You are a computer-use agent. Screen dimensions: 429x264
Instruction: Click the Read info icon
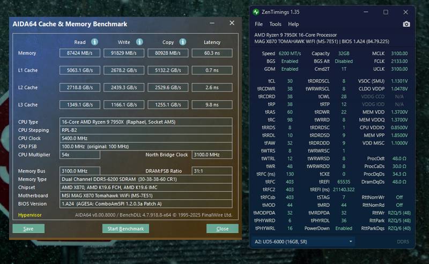(95, 42)
